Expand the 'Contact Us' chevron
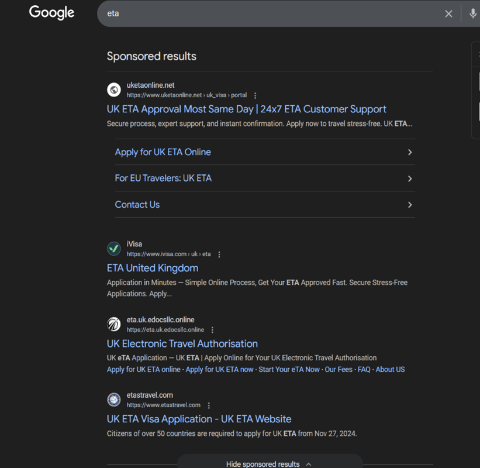Screen dimensions: 480x468 tap(410, 204)
